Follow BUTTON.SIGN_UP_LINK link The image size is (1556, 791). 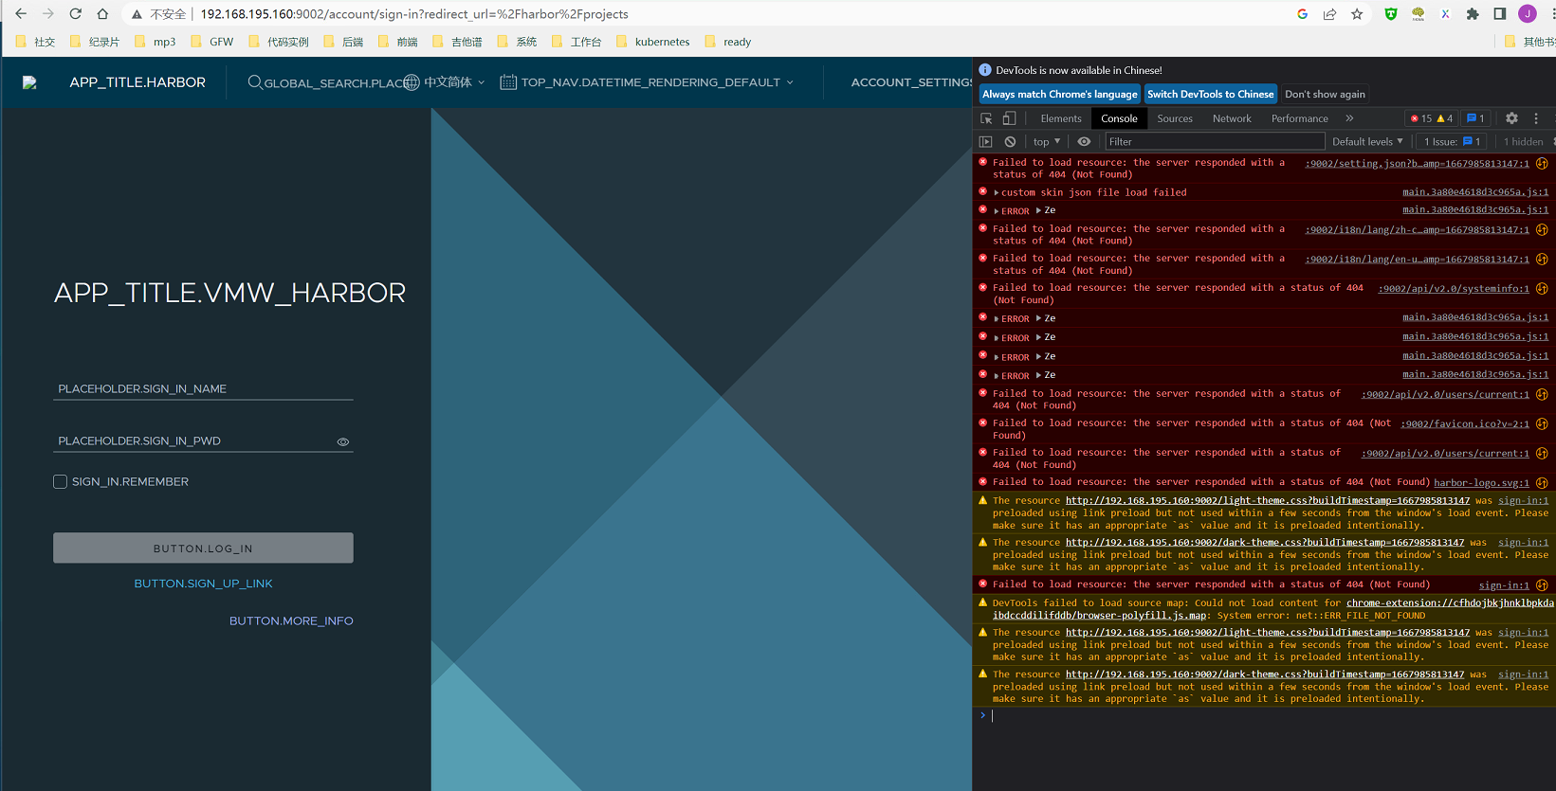point(203,584)
